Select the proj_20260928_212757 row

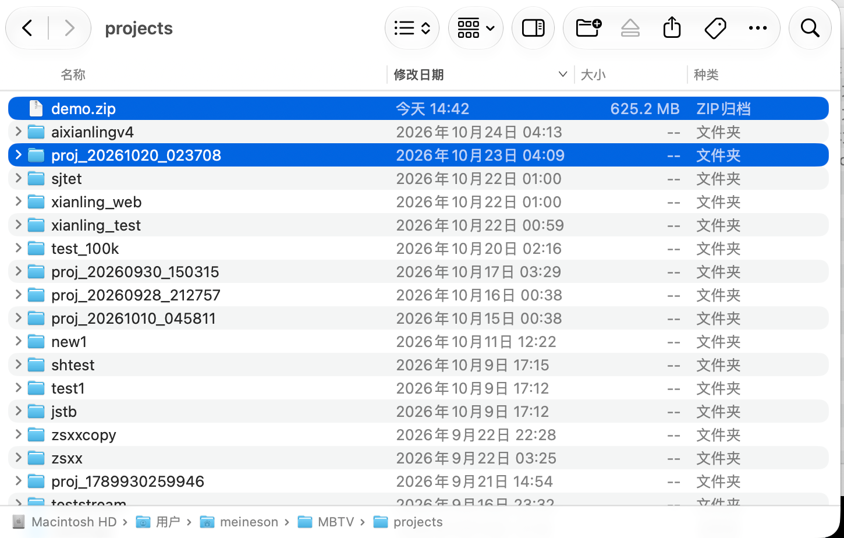(419, 295)
